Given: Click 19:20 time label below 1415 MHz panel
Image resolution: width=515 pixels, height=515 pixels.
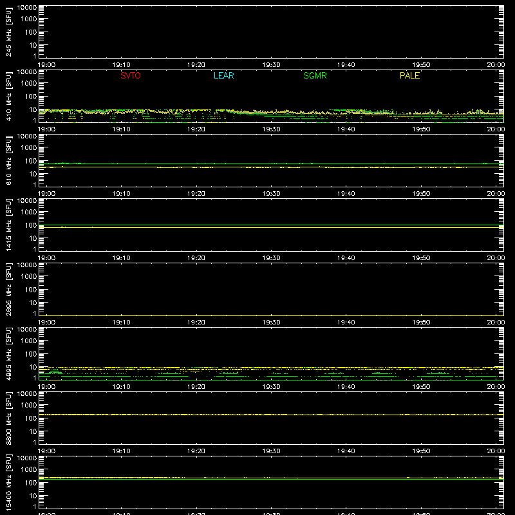Looking at the screenshot, I should [196, 258].
